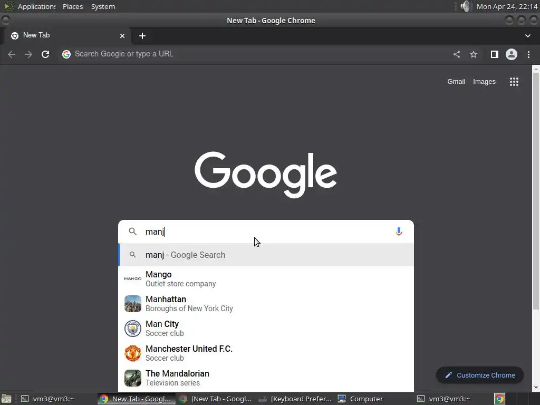Click the Mango logo thumbnail
The image size is (540, 405).
tap(132, 278)
